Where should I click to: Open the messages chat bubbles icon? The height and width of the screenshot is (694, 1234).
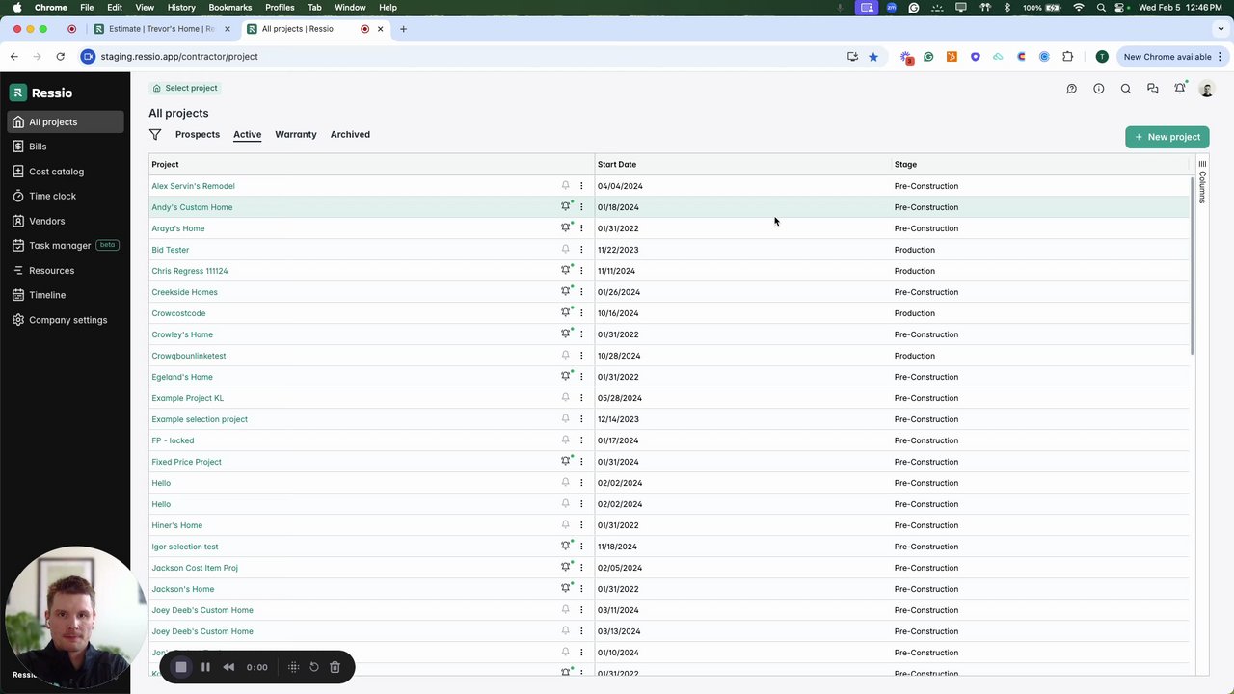tap(1152, 89)
